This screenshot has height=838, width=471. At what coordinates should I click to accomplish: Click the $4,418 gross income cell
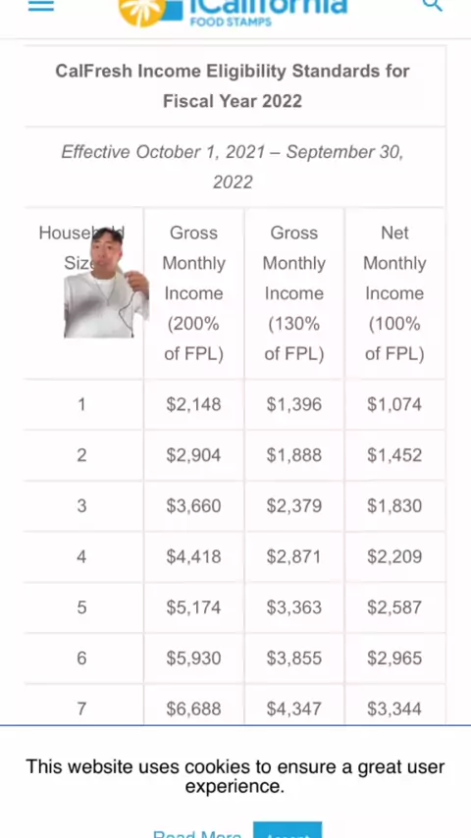[x=193, y=557]
